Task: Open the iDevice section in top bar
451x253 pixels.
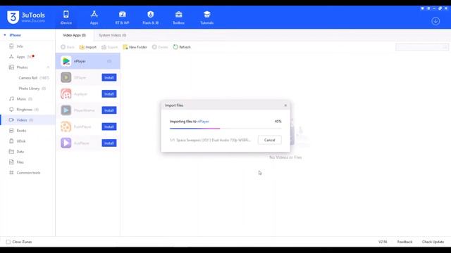Action: pos(66,17)
